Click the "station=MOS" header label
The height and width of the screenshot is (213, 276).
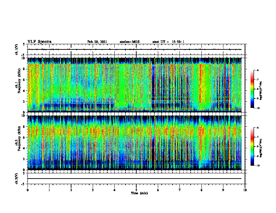click(130, 42)
